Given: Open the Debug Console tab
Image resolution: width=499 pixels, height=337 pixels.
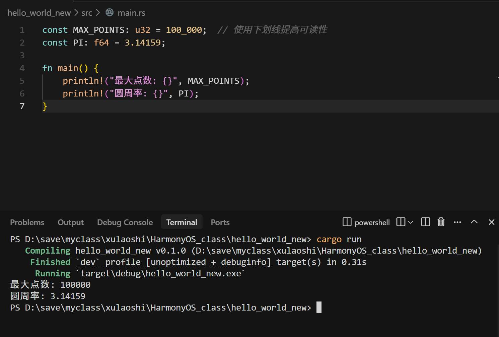Looking at the screenshot, I should click(125, 222).
